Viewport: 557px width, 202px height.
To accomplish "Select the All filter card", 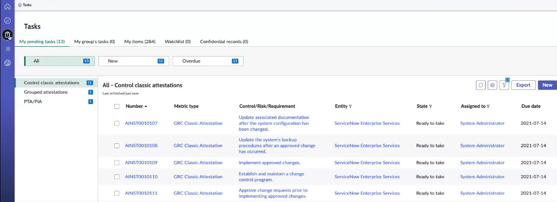I will 59,61.
